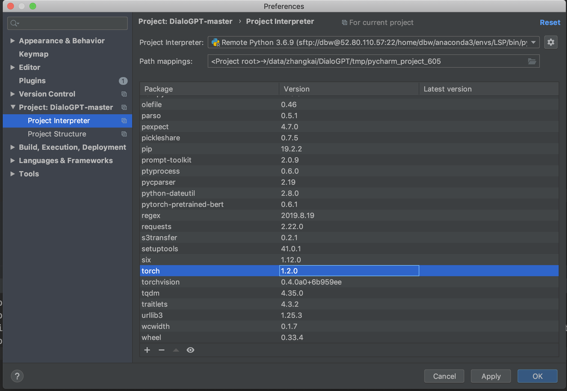Collapse Project: DialoGPT-master tree node
Screen dimensions: 567x391
tap(12, 107)
